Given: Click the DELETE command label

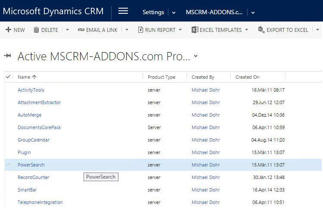Looking at the screenshot, I should click(x=50, y=30).
